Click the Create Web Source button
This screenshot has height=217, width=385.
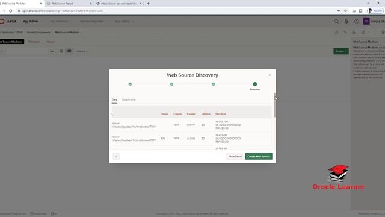[259, 157]
